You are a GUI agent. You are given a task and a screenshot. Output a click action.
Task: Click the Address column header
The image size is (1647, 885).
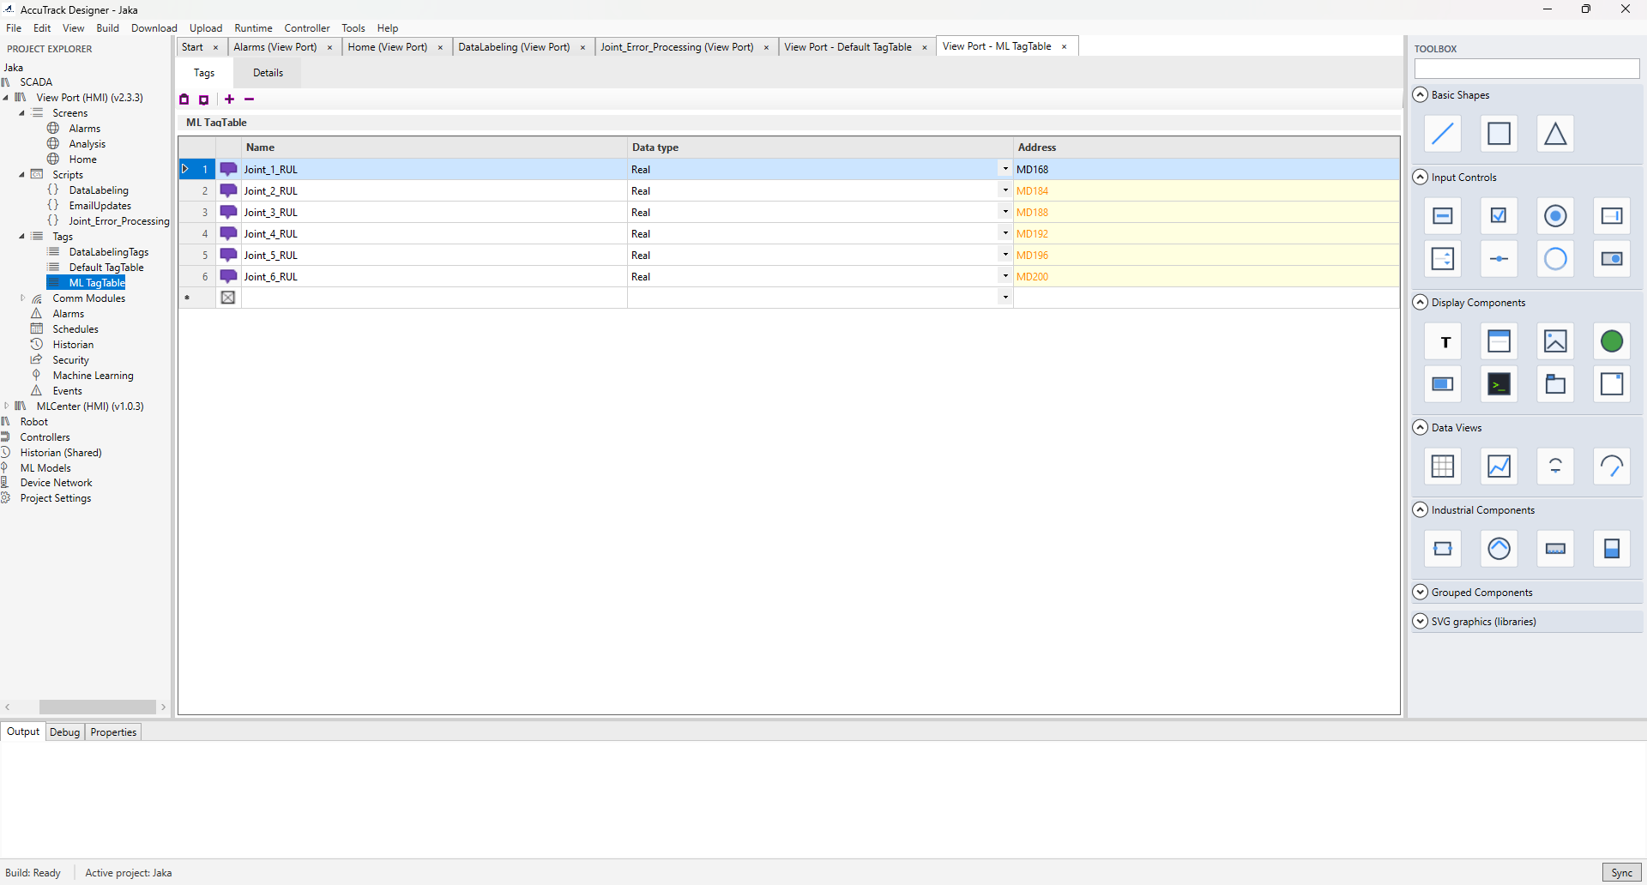pos(1206,147)
